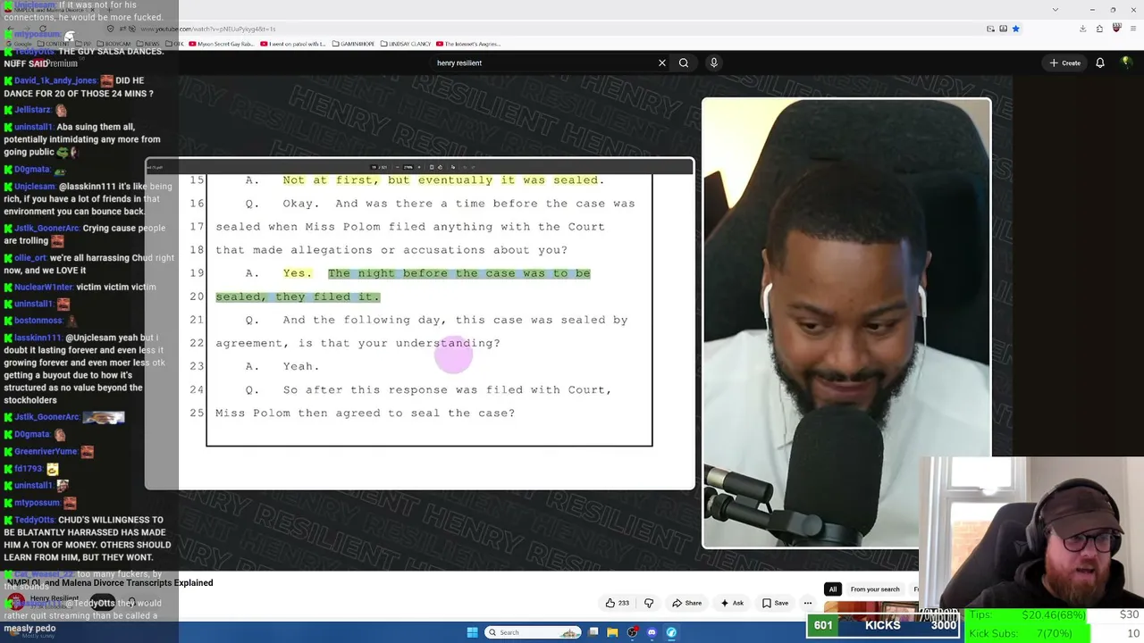Open browser extensions puzzle icon
Viewport: 1144px width, 643px height.
point(1099,29)
